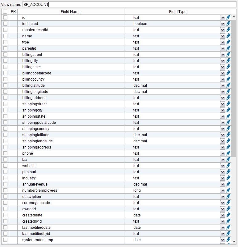Click the Field Type column header
The width and height of the screenshot is (238, 247).
coord(178,12)
